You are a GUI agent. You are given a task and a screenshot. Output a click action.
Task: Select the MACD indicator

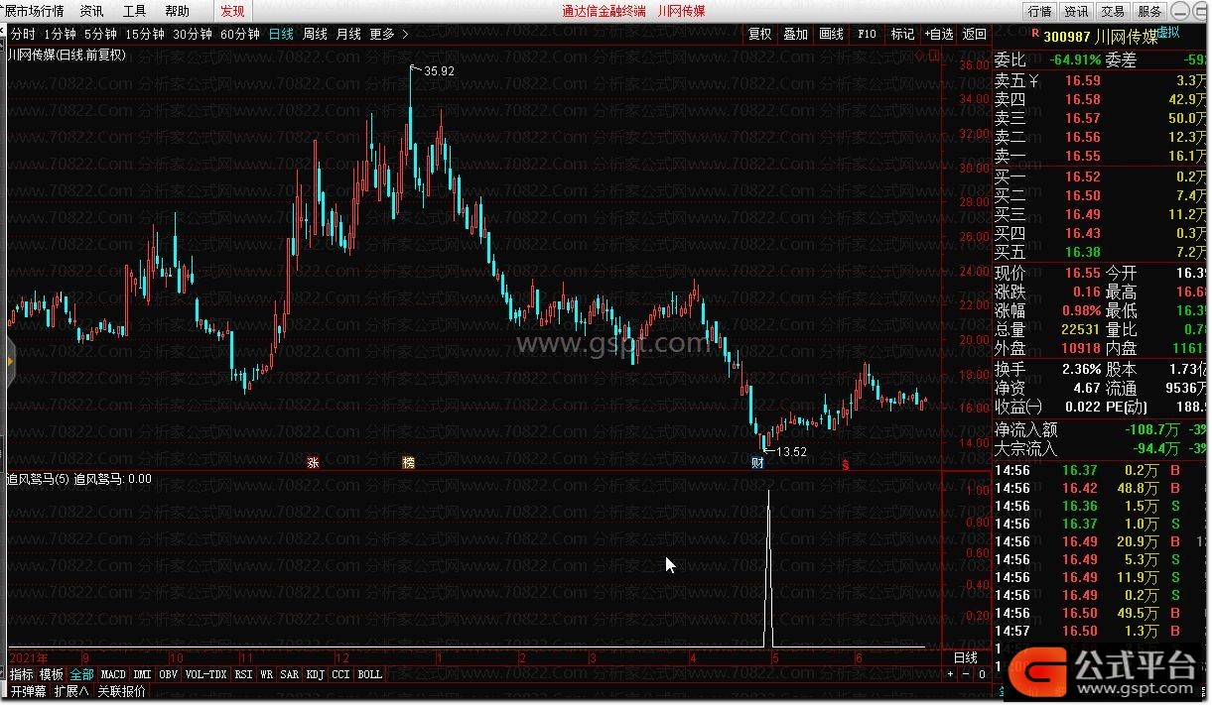(x=113, y=674)
